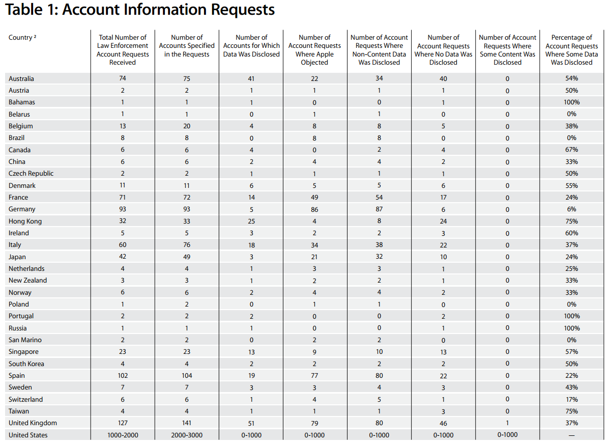Image resolution: width=609 pixels, height=443 pixels.
Task: Select the 'South Korea' row label
Action: pyautogui.click(x=26, y=364)
